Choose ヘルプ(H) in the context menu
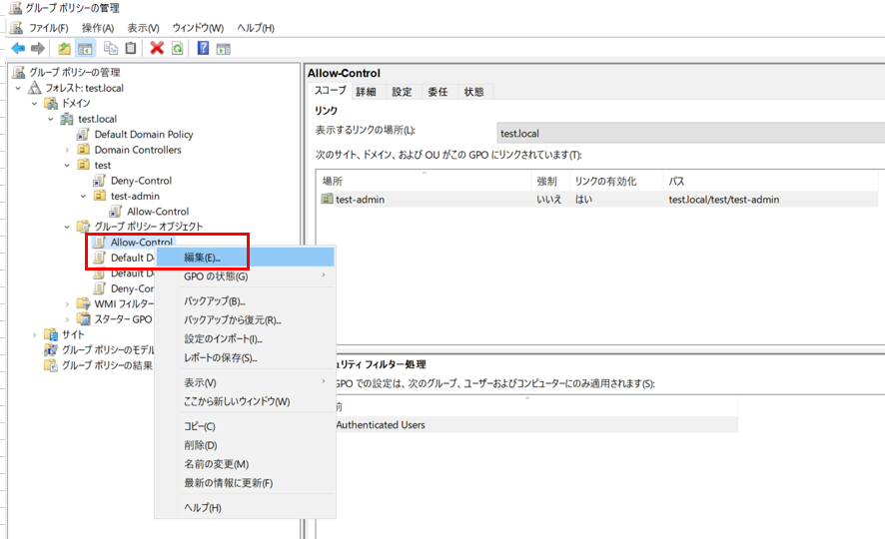This screenshot has height=539, width=885. (245, 507)
